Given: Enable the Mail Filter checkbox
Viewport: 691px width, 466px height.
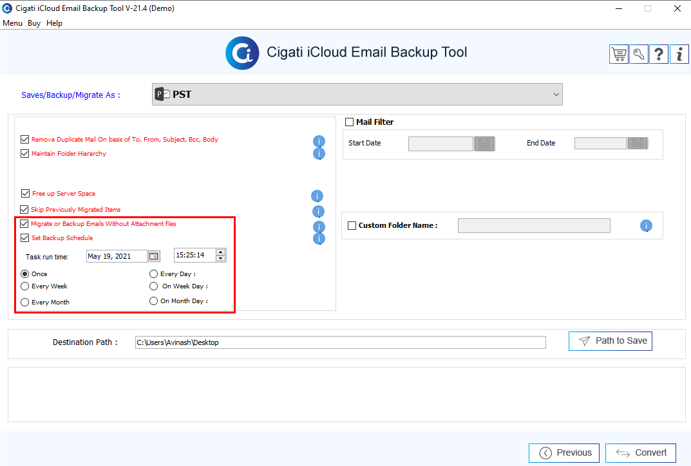Looking at the screenshot, I should coord(350,122).
